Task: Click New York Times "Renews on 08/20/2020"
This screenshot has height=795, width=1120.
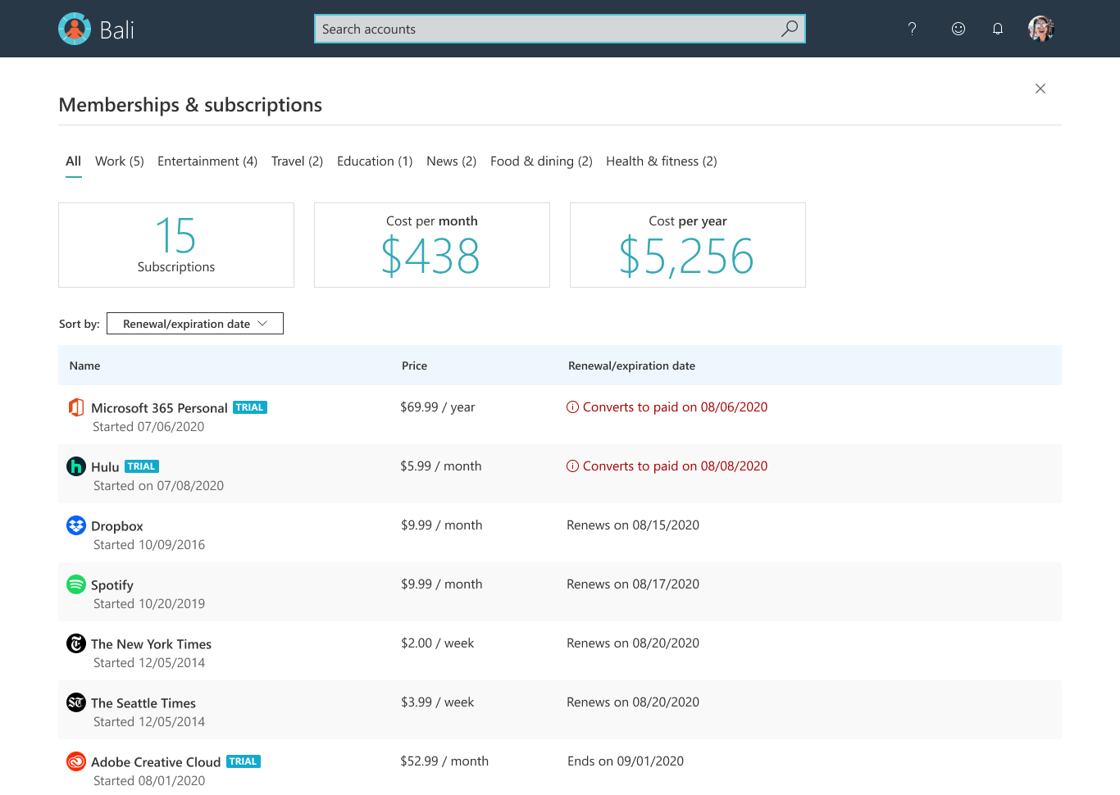Action: (x=633, y=643)
